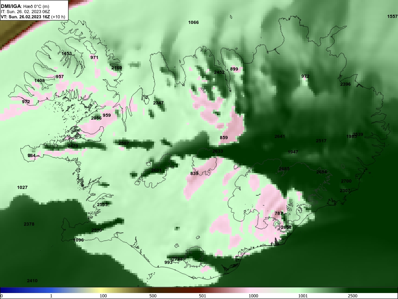Click the 501 tick label on the color scale
The height and width of the screenshot is (299, 398).
(202, 296)
